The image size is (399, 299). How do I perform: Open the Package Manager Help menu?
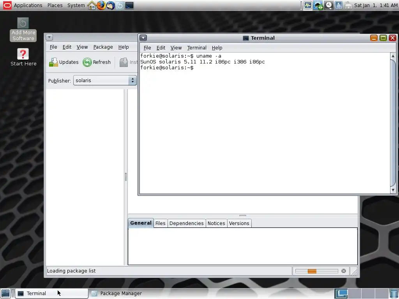coord(124,47)
